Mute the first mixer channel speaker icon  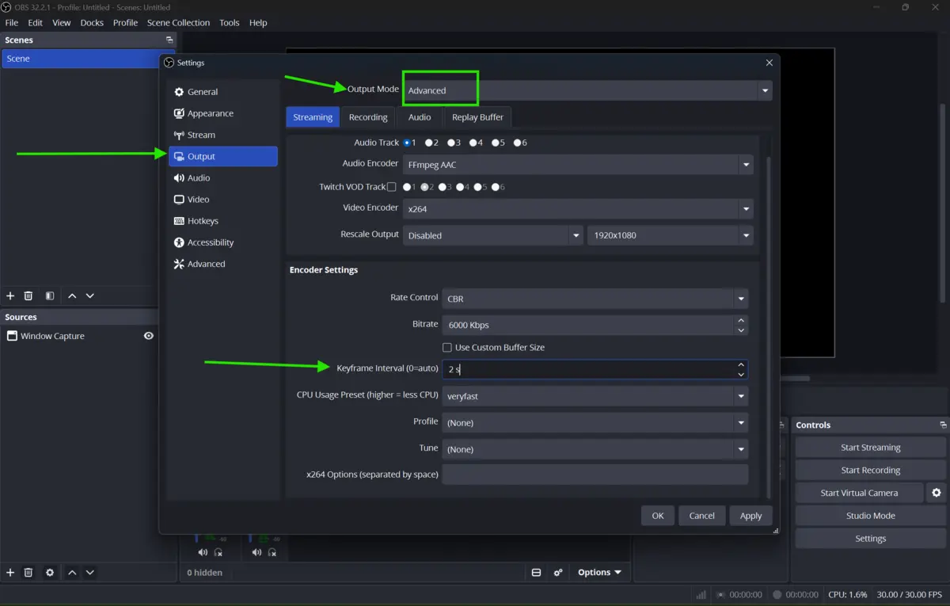coord(203,552)
